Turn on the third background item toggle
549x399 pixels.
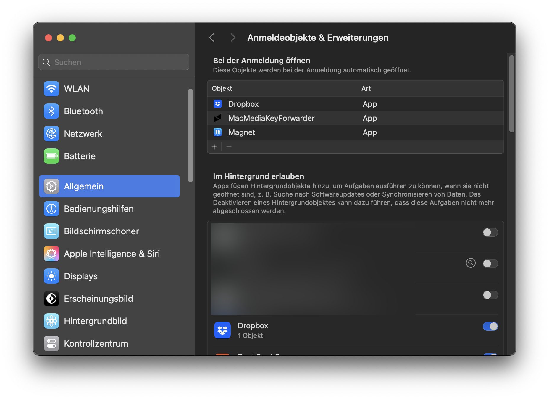coord(490,295)
